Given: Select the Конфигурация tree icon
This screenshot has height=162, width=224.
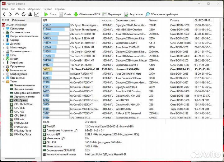Looking at the screenshot, I should [7, 74].
